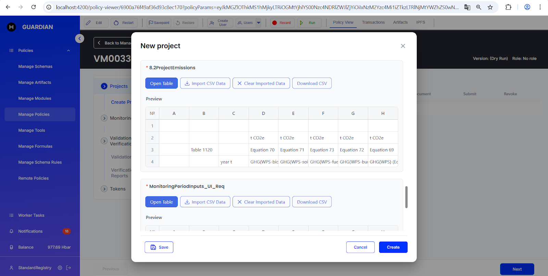Open settings gear beside StandardRegistry
This screenshot has height=276, width=548.
point(60,268)
